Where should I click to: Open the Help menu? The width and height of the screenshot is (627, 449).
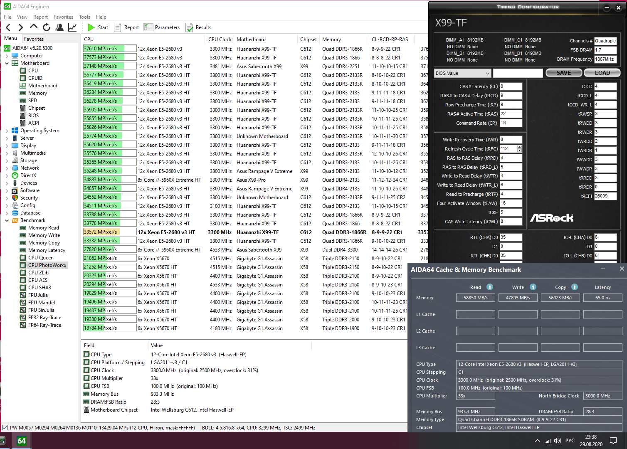click(101, 17)
